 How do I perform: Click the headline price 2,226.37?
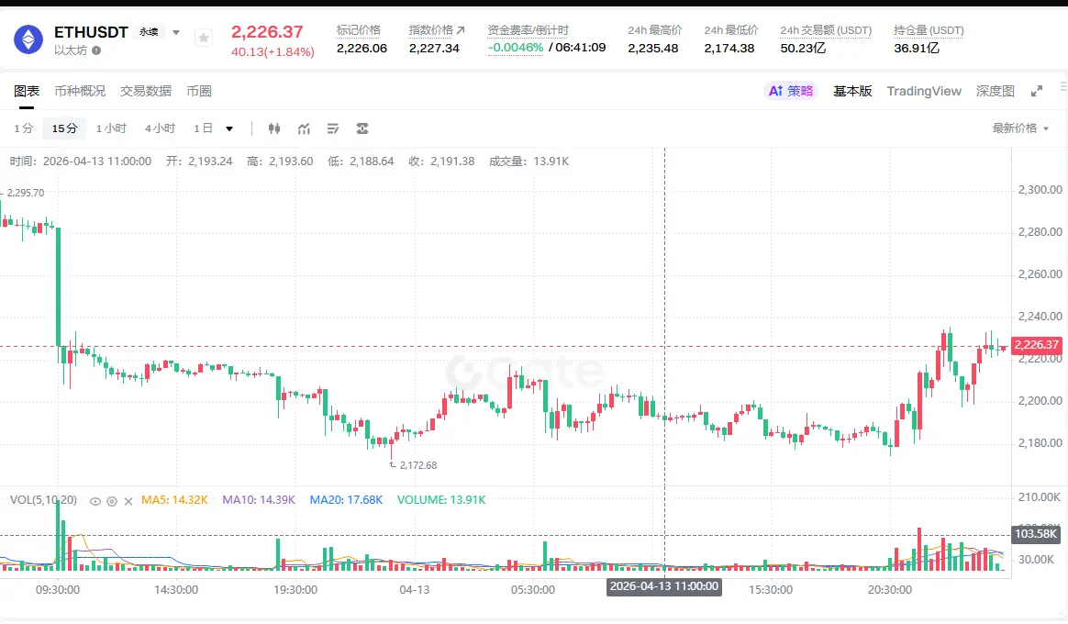click(267, 32)
